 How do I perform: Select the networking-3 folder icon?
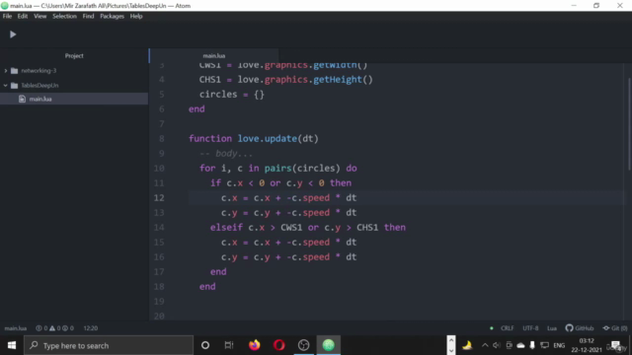point(15,71)
